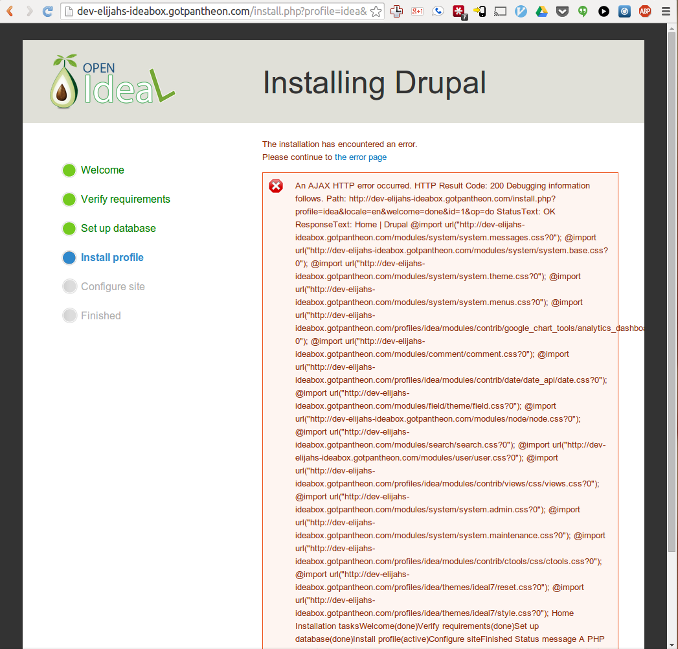
Task: Click the Set up database step
Action: click(x=118, y=228)
